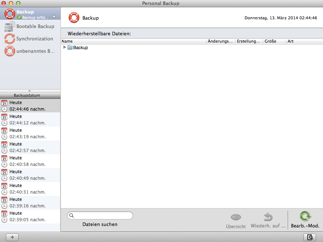Click Wiederherstellbare Dateien: heading
This screenshot has height=242, width=323.
(99, 33)
